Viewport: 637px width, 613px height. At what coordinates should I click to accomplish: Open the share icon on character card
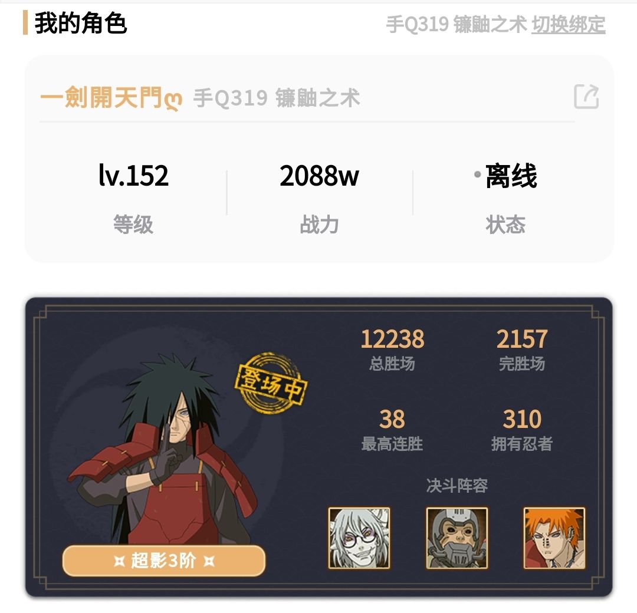click(x=586, y=97)
